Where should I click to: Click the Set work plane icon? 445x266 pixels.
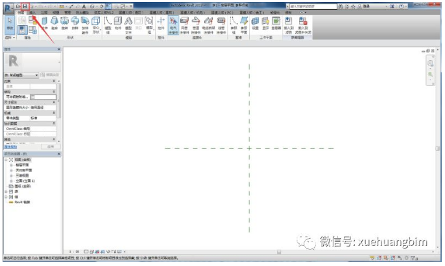tap(255, 23)
